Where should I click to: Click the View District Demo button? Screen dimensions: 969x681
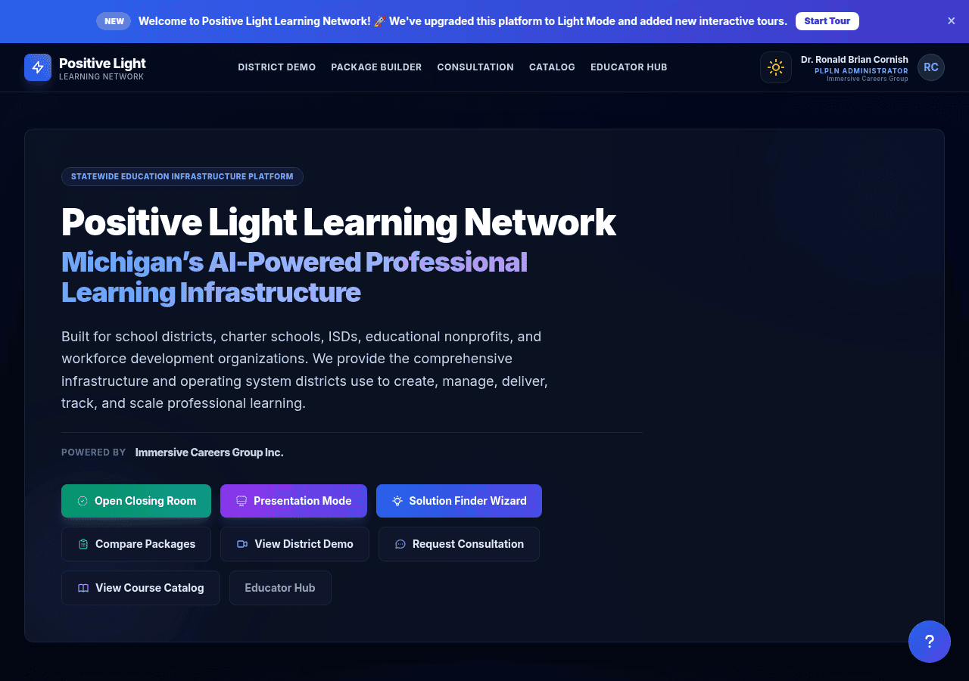click(x=294, y=544)
